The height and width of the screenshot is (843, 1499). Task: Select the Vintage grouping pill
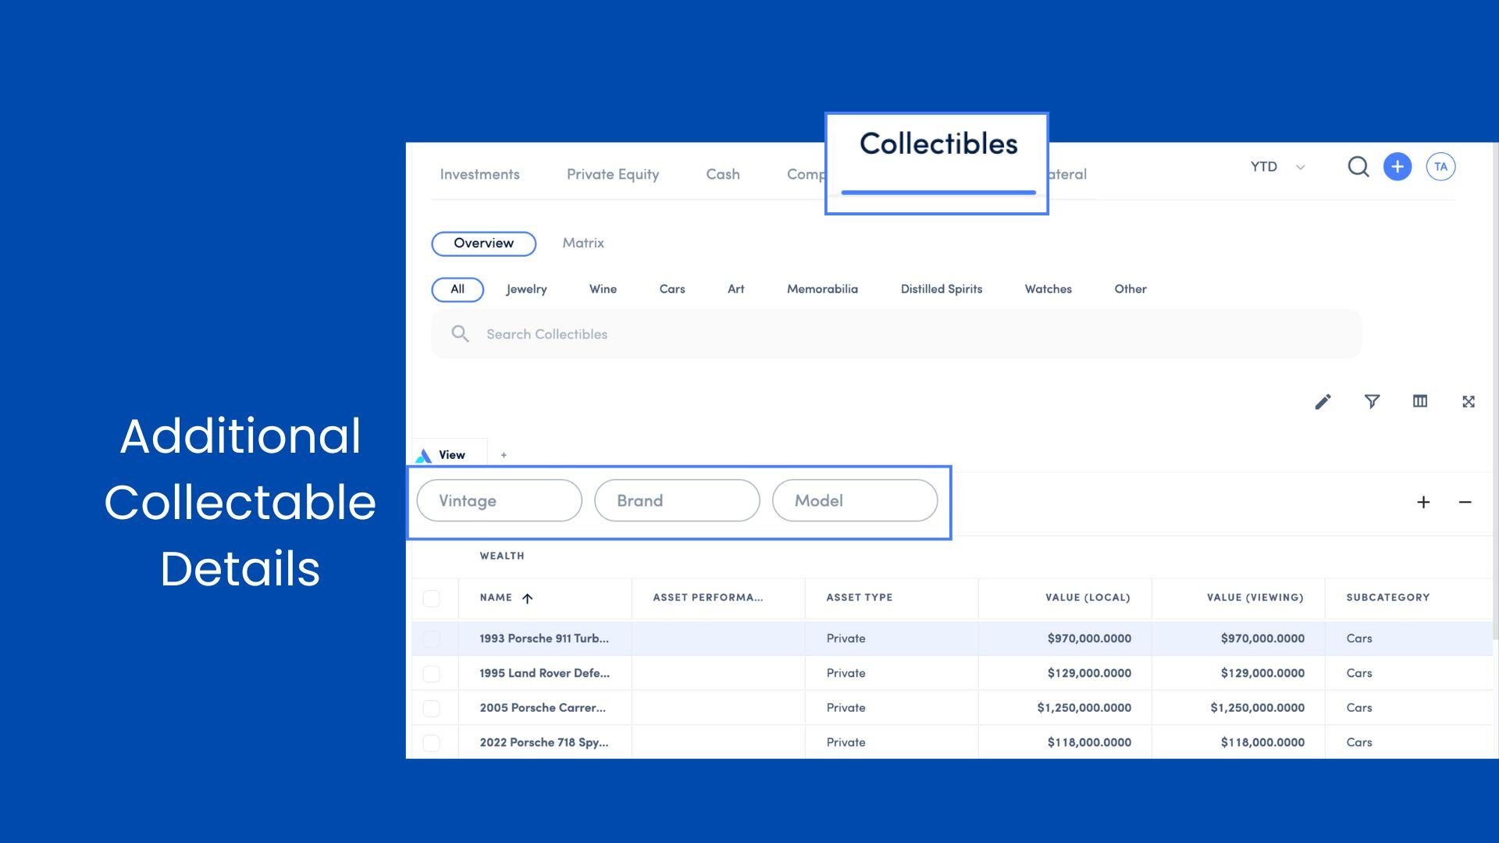pyautogui.click(x=499, y=500)
